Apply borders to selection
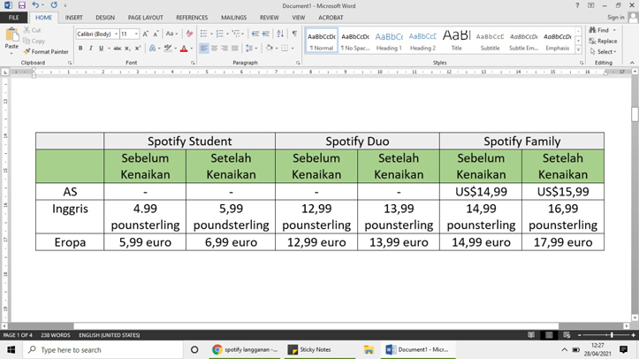Image resolution: width=639 pixels, height=359 pixels. click(285, 48)
